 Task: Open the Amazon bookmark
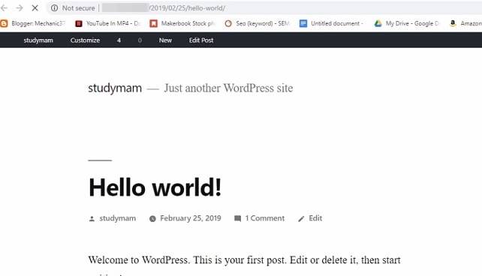465,23
